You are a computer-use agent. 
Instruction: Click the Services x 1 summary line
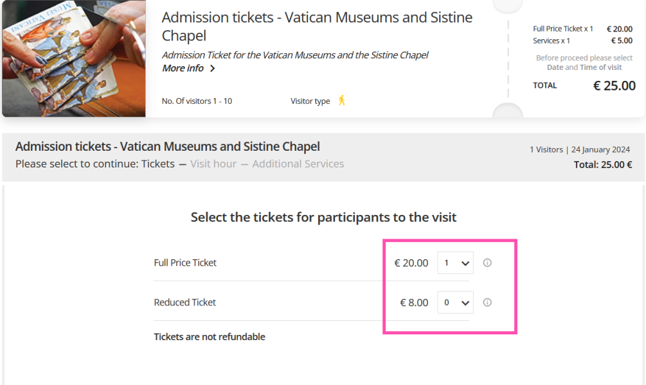pyautogui.click(x=552, y=40)
